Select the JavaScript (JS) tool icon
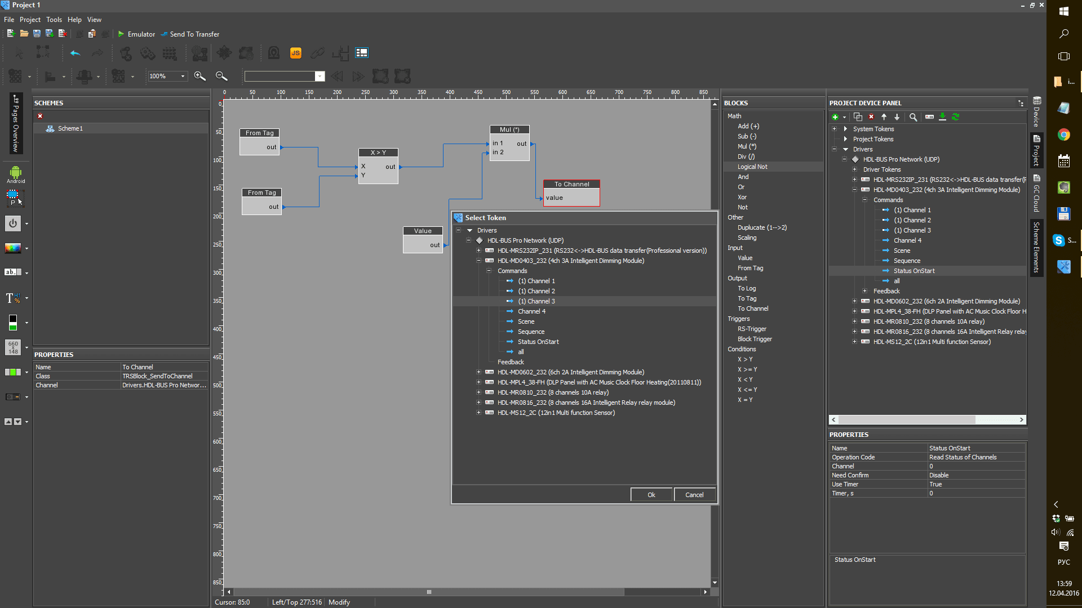 (x=295, y=53)
